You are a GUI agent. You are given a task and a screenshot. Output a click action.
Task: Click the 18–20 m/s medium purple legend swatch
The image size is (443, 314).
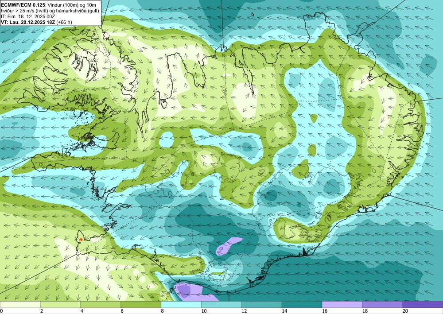tap(382, 305)
